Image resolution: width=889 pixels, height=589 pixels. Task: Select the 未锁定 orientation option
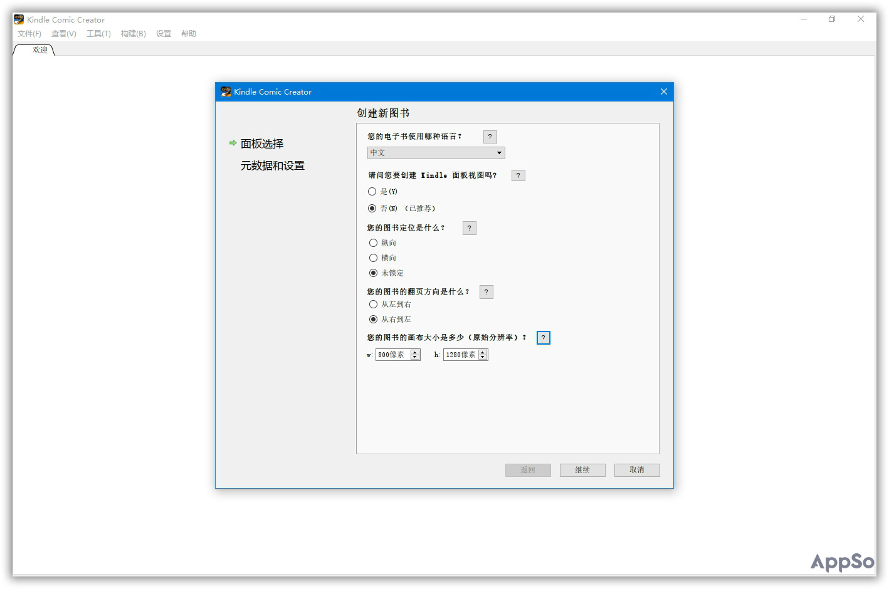[x=374, y=273]
